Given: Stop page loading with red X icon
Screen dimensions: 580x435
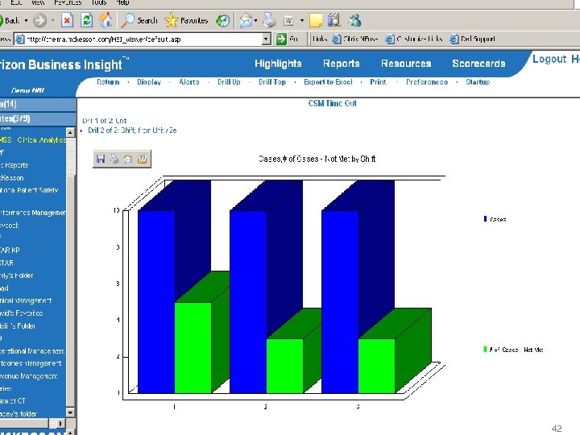Looking at the screenshot, I should 67,20.
